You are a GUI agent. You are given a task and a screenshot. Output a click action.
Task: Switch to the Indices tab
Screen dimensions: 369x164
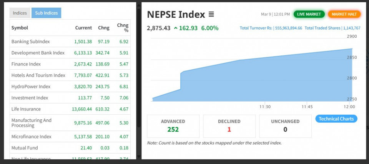tap(20, 13)
